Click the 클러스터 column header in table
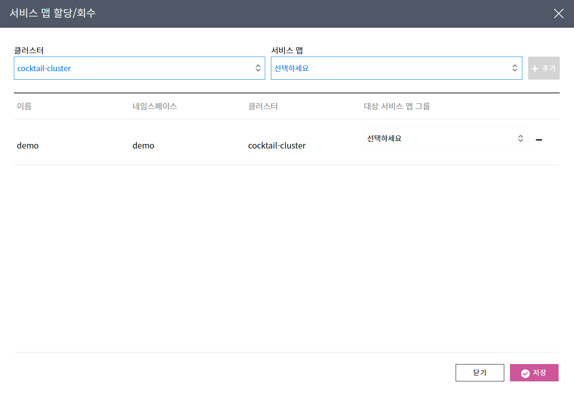The height and width of the screenshot is (396, 574). click(263, 106)
